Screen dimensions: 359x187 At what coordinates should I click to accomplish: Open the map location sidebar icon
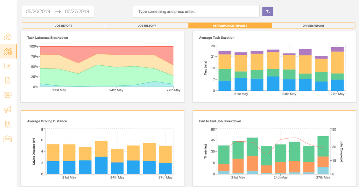[x=8, y=37]
